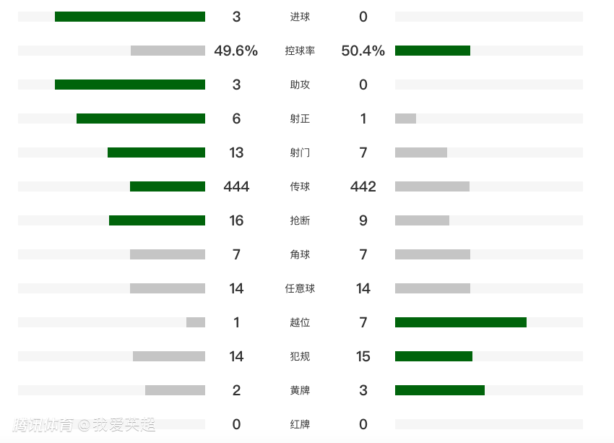Viewport: 614px width, 443px height.
Task: Click the 腾讯体育 watermark text
Action: (43, 425)
